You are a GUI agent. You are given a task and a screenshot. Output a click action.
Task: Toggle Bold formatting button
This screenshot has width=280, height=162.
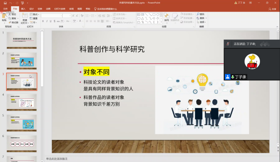click(43, 21)
